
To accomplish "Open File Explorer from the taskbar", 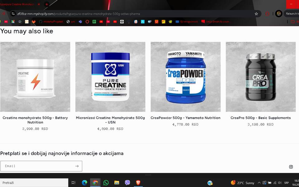I will click(x=117, y=183).
